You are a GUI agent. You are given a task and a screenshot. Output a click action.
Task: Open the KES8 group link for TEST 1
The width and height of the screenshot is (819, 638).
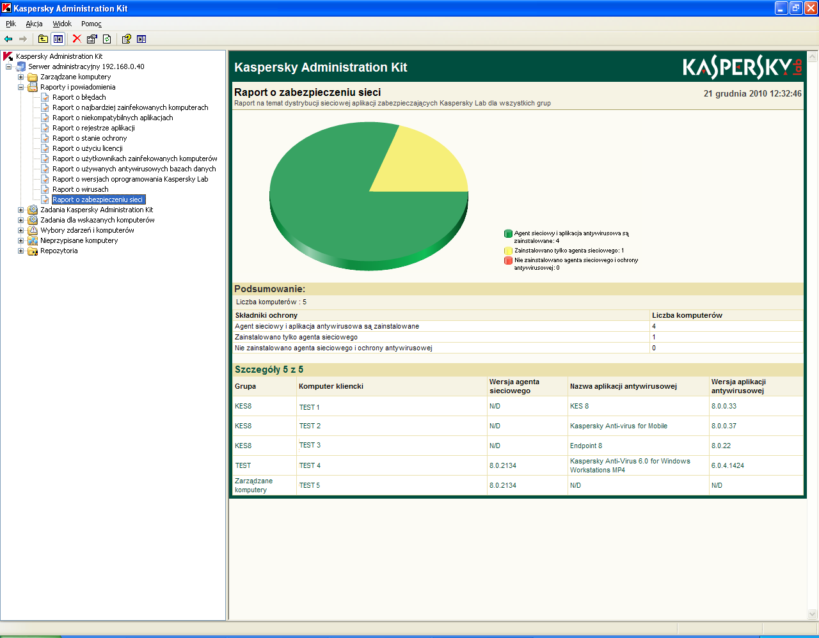243,407
